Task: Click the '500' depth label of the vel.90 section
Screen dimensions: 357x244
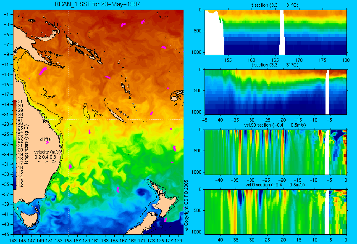Action: pos(198,151)
